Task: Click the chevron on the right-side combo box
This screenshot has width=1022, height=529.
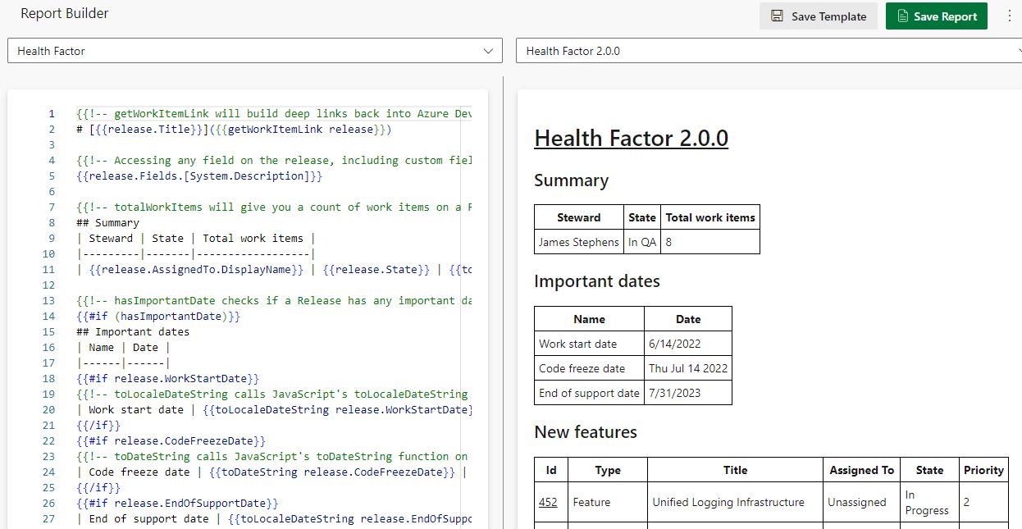Action: tap(1019, 51)
